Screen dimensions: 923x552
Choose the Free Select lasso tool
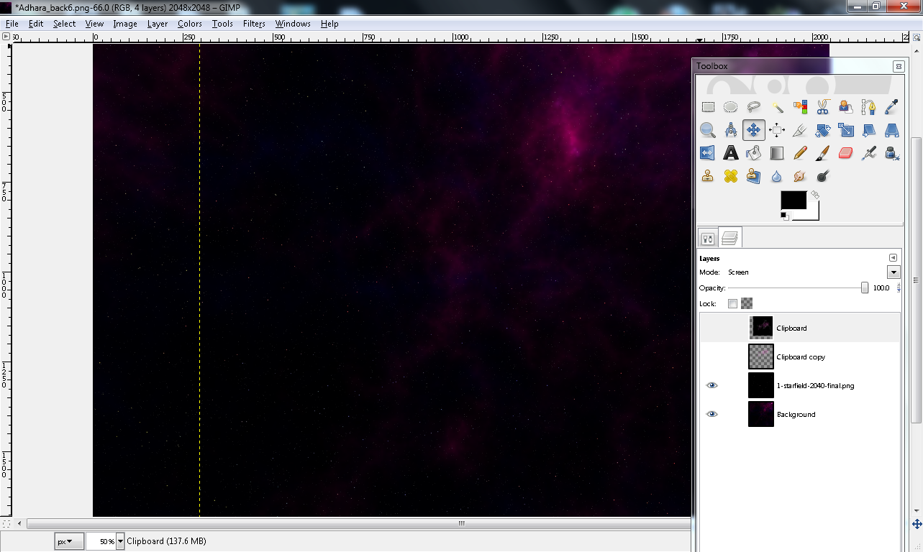tap(753, 107)
